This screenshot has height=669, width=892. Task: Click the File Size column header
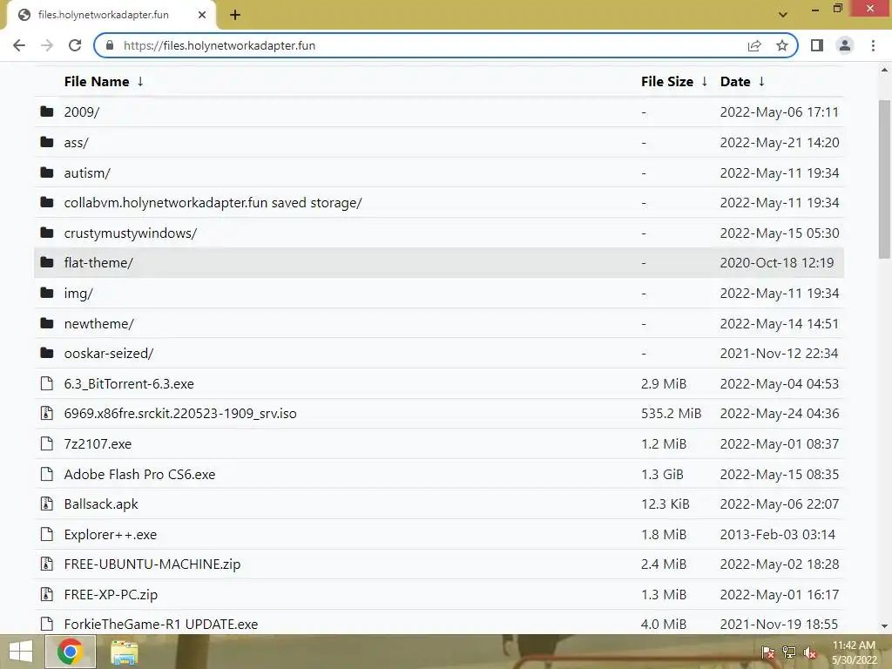click(667, 81)
